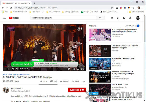Click the #KillThisLove hashtag

25,74
